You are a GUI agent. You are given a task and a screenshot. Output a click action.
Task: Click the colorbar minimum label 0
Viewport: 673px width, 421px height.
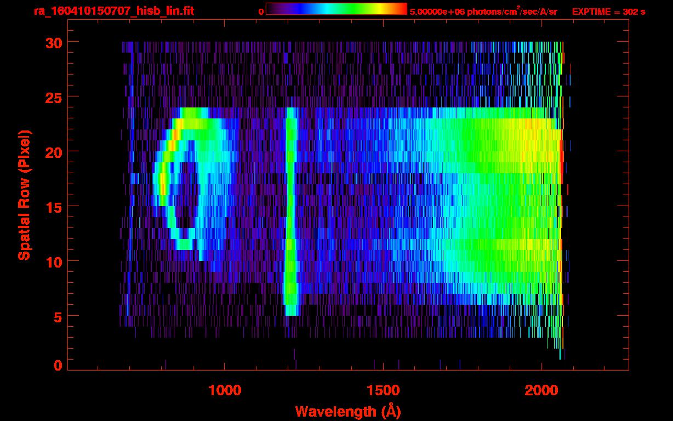pos(261,12)
